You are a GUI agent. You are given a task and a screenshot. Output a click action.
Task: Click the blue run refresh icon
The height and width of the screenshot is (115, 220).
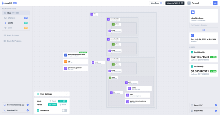point(192,35)
